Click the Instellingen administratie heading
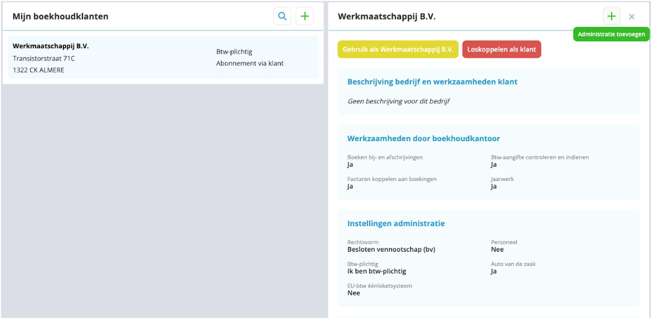The height and width of the screenshot is (319, 651). [x=396, y=223]
